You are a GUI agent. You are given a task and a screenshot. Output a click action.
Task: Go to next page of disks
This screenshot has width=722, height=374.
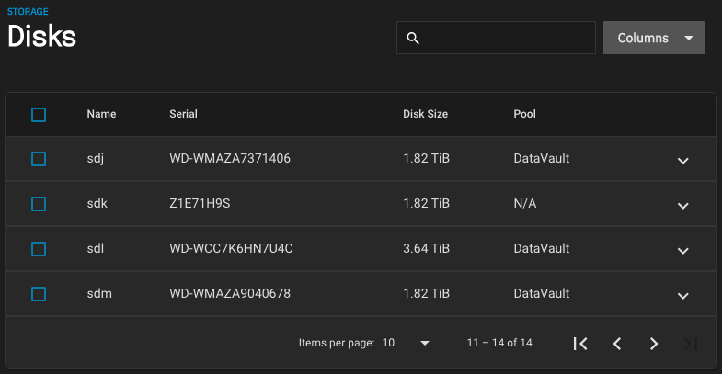tap(653, 343)
